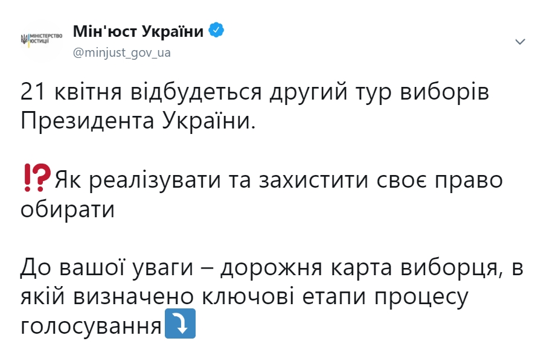Open the @minjust_gov_ua handle

[122, 53]
